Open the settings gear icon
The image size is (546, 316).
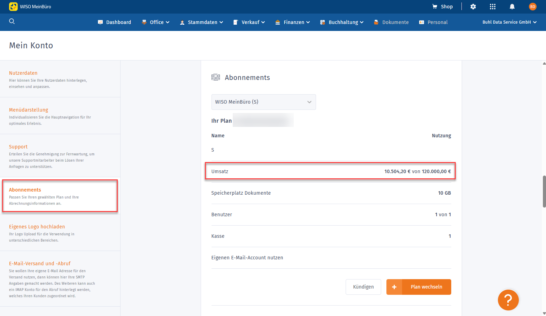coord(473,7)
